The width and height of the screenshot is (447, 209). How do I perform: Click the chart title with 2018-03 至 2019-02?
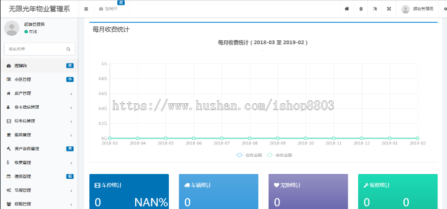tap(263, 43)
